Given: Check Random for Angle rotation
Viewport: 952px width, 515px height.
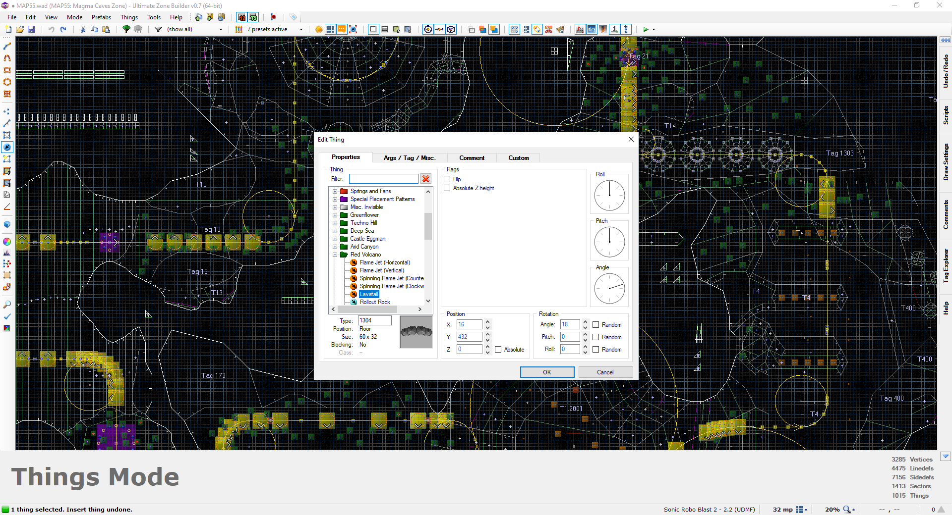Looking at the screenshot, I should [596, 325].
